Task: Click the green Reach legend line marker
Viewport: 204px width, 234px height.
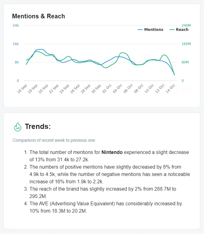Action: click(x=172, y=30)
